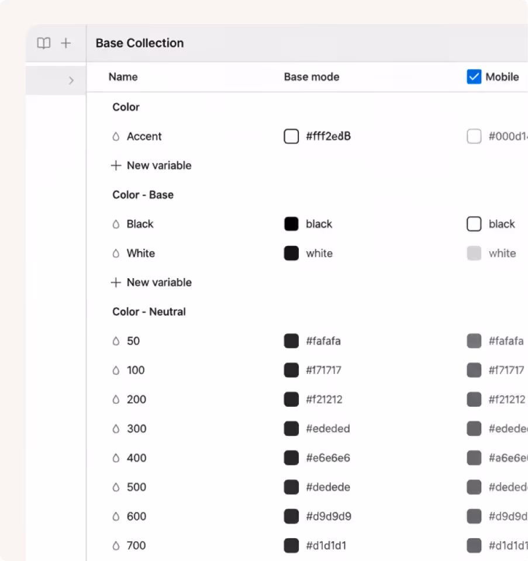Image resolution: width=528 pixels, height=561 pixels.
Task: Click the droplet icon beside 700
Action: (116, 546)
